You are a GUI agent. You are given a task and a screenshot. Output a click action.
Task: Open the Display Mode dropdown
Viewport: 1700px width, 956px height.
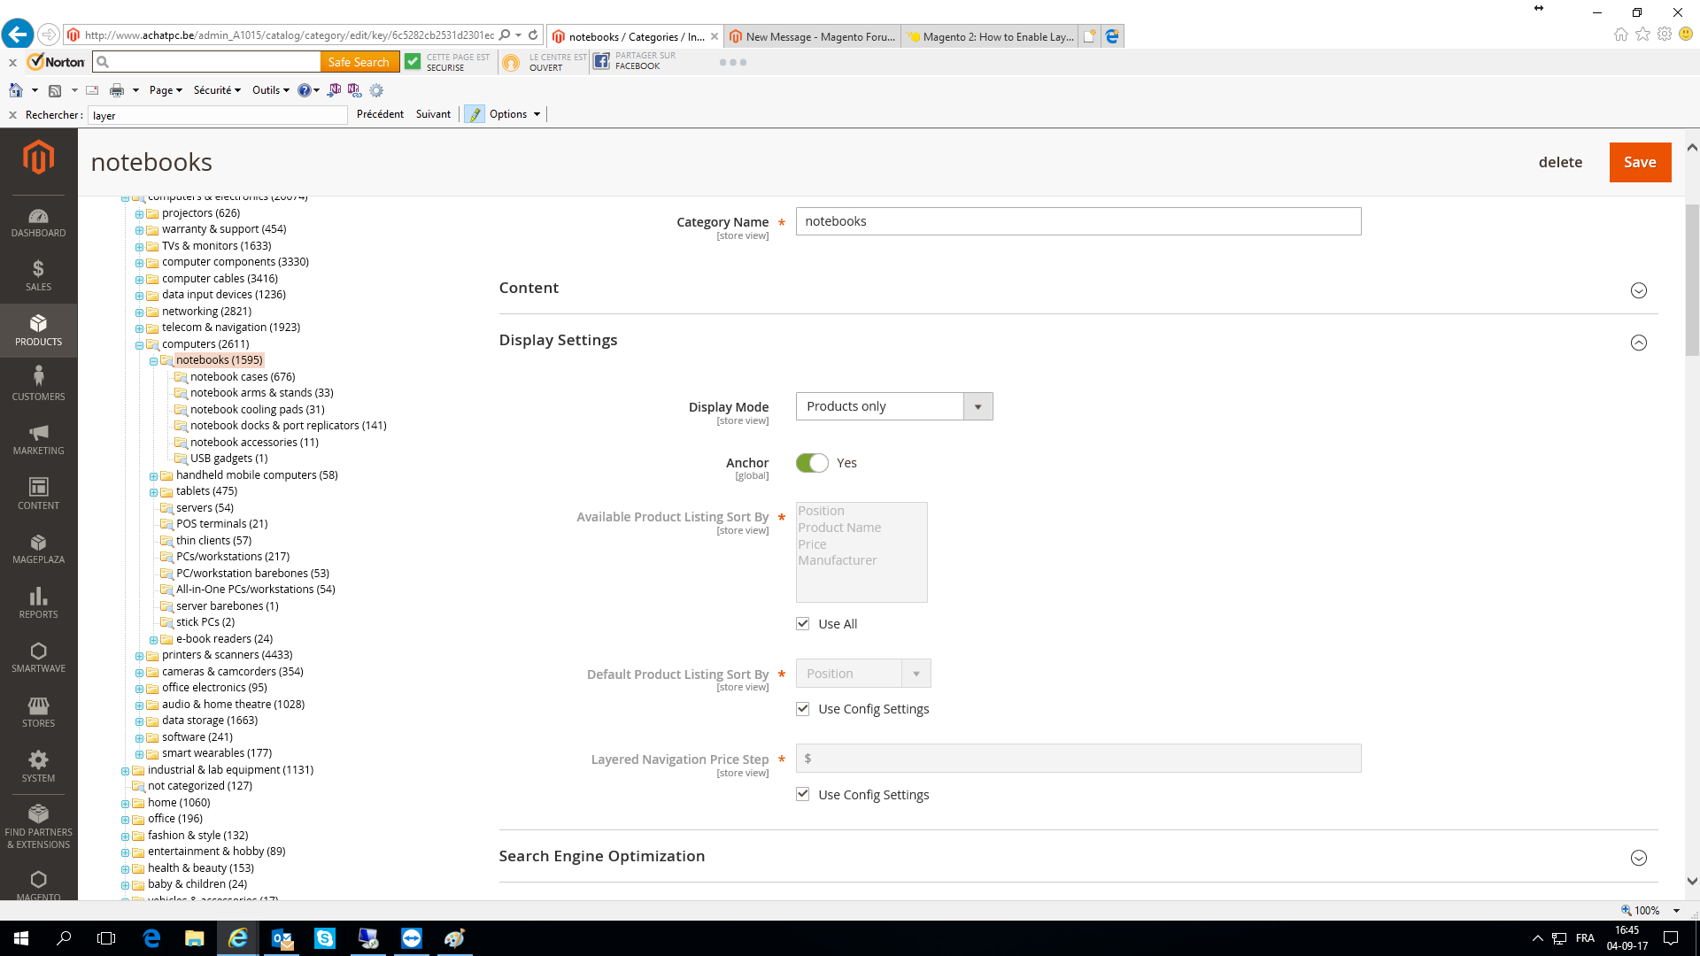pyautogui.click(x=893, y=406)
